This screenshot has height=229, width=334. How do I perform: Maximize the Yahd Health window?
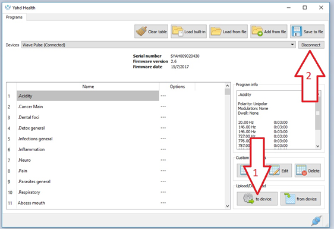pyautogui.click(x=305, y=8)
